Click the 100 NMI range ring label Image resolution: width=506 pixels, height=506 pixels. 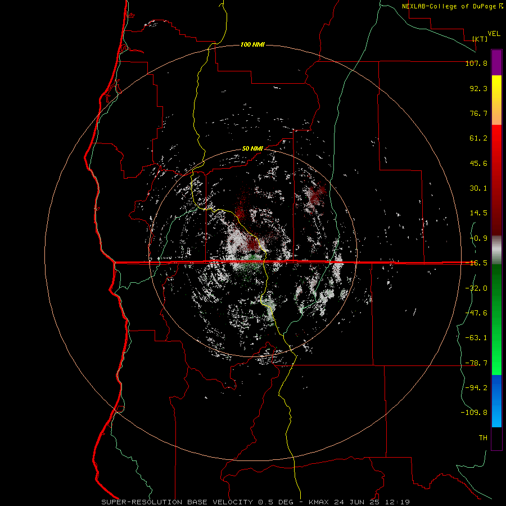(252, 44)
